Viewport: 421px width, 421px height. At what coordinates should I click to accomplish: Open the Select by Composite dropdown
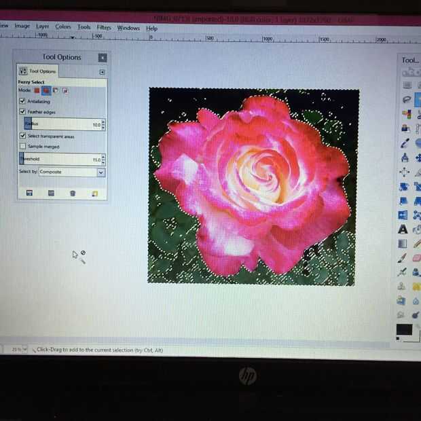click(72, 172)
